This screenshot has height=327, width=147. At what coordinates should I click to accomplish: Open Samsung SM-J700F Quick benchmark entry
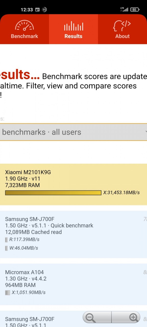pos(73,234)
